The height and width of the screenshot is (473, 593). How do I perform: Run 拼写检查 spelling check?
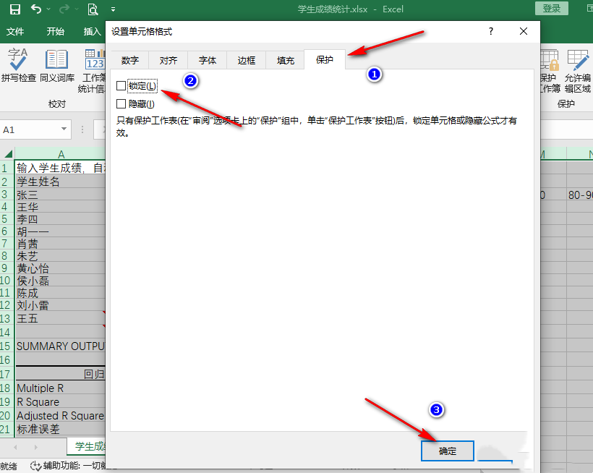click(x=18, y=65)
